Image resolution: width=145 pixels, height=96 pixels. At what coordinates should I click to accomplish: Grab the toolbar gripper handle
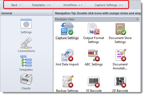pos(1,5)
